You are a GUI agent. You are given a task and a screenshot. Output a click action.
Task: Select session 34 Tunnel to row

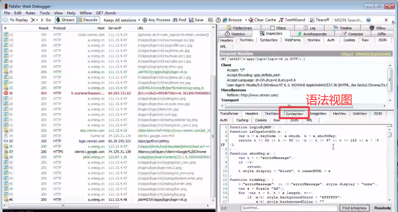107,136
